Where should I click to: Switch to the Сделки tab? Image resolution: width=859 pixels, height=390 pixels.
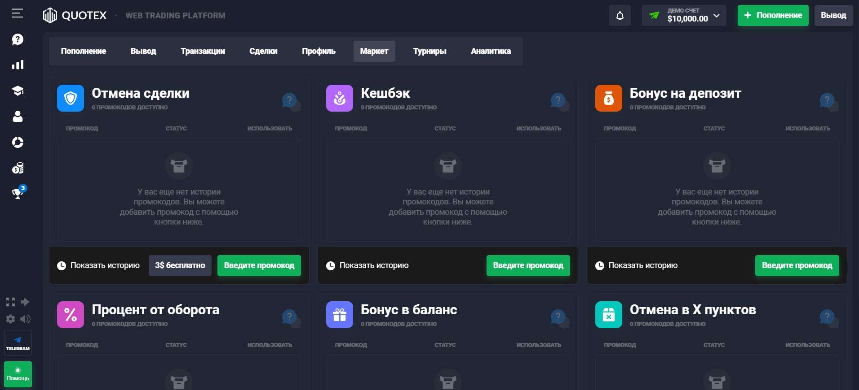tap(263, 51)
